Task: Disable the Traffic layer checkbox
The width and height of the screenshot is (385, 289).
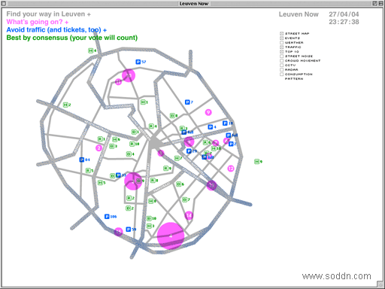Action: point(282,47)
